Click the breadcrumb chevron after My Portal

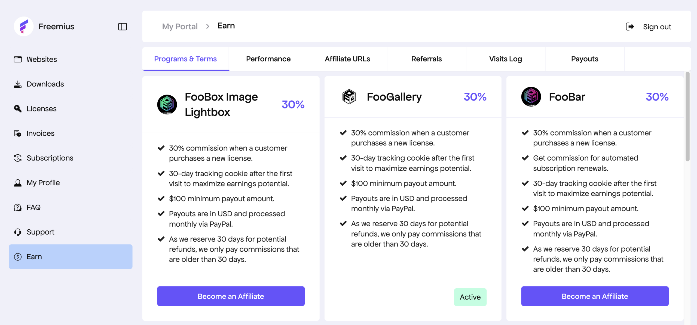[x=208, y=26]
